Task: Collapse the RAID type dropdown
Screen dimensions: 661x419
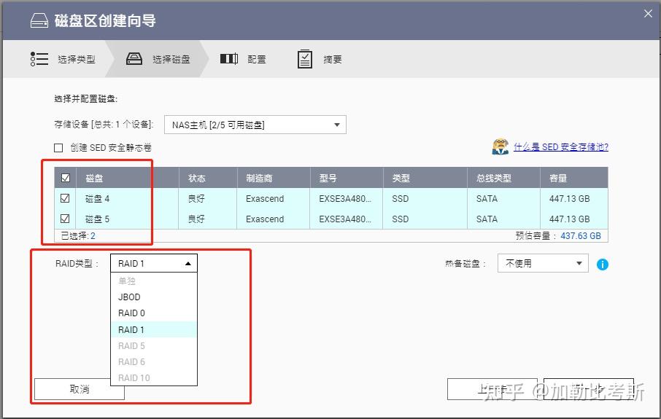Action: (x=154, y=263)
